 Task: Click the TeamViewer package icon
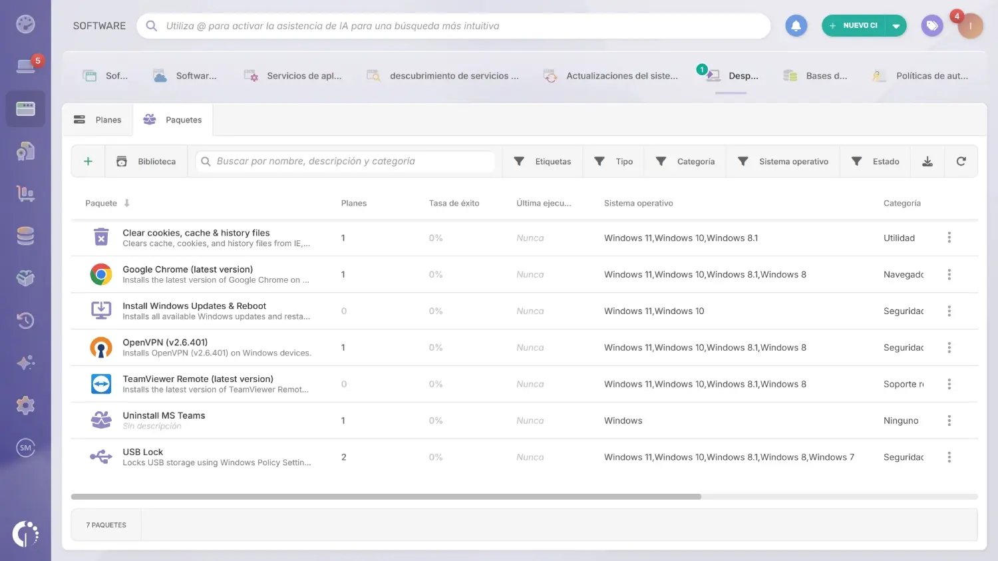[101, 384]
